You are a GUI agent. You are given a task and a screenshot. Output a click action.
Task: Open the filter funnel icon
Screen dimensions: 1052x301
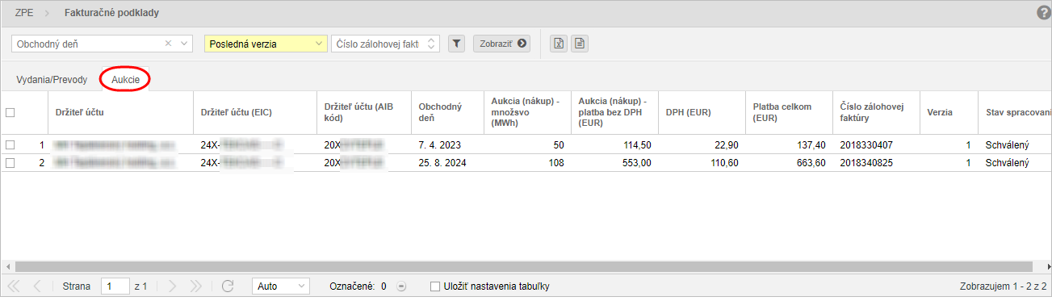(456, 44)
